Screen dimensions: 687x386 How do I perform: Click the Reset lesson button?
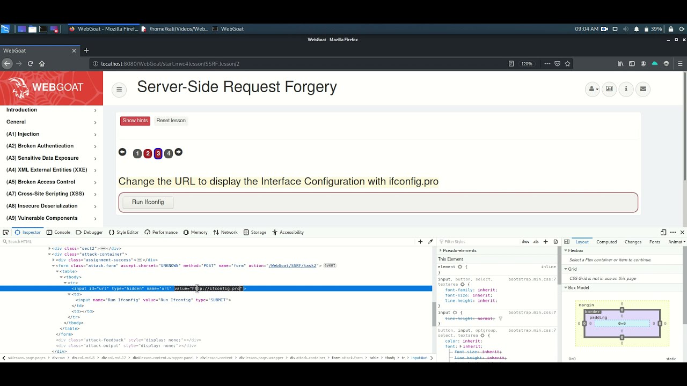[x=171, y=121]
